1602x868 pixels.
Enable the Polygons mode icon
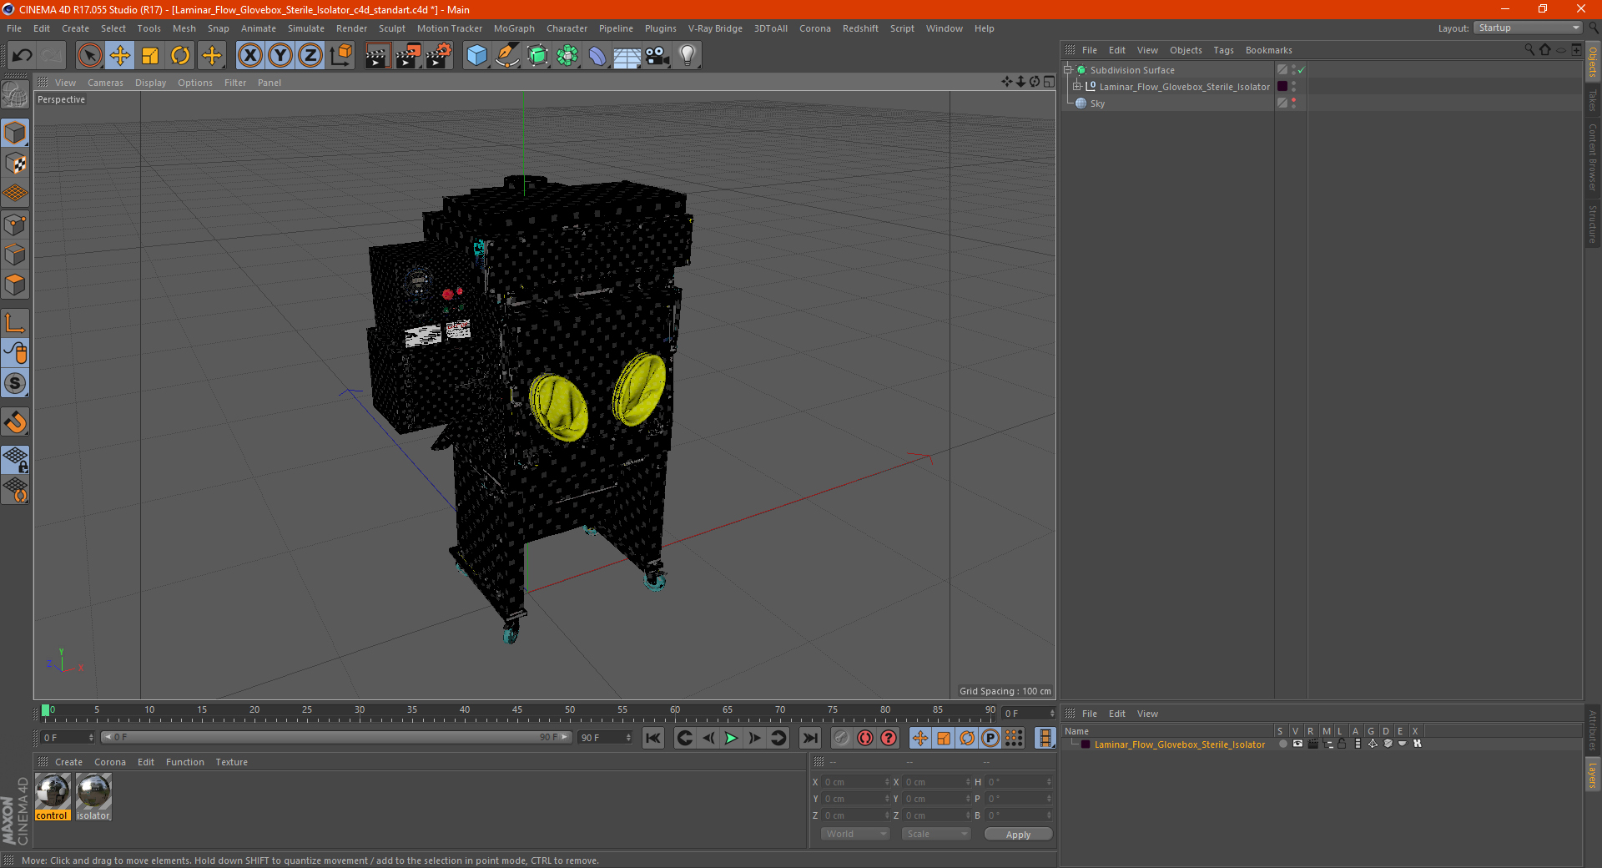pyautogui.click(x=15, y=285)
